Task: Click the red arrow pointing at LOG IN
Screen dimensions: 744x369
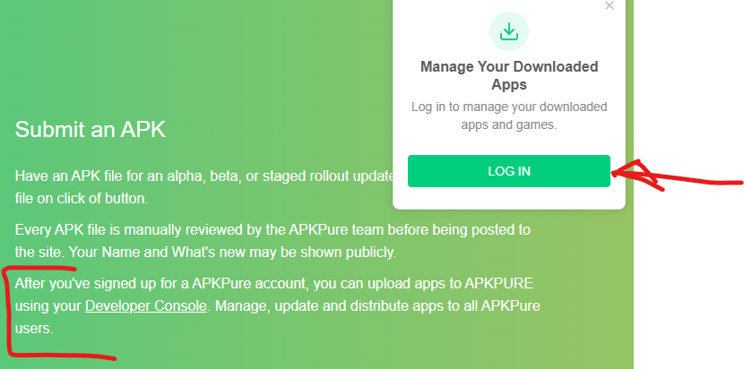Action: tap(677, 176)
